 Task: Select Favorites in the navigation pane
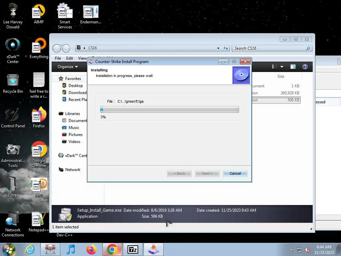(73, 79)
